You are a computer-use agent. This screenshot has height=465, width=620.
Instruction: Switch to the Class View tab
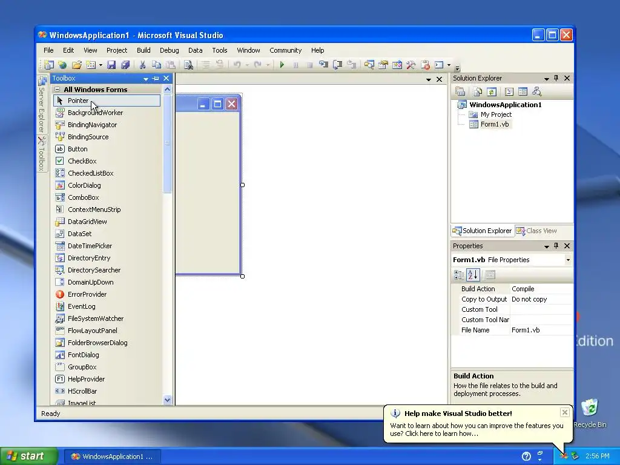click(536, 231)
